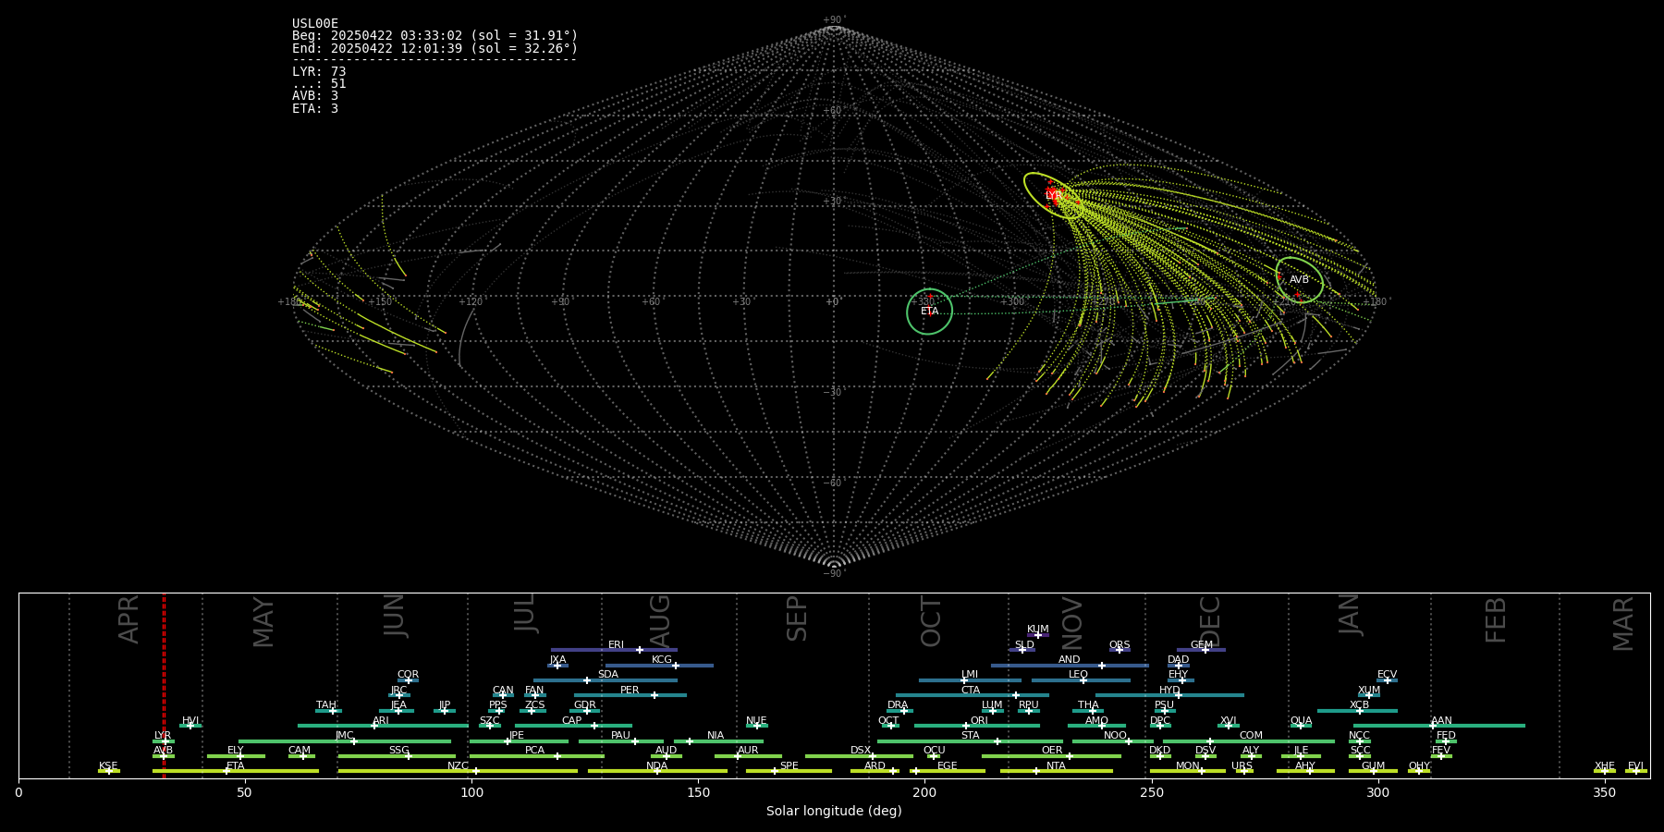The image size is (1664, 832).
Task: Click the 'Solar longitude (deg)' axis label
Action: click(834, 812)
